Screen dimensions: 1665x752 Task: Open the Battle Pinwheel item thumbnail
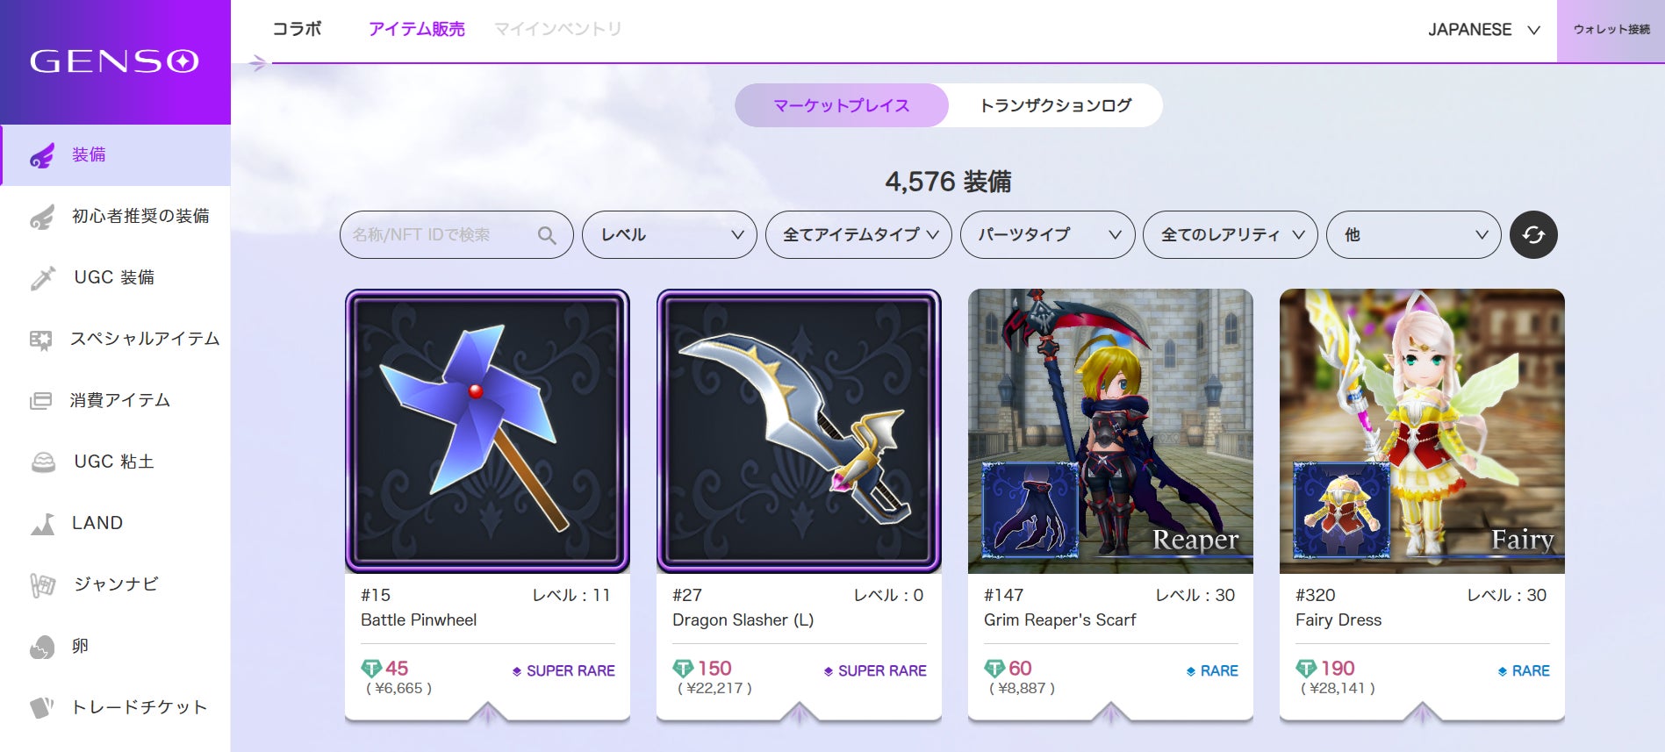(487, 431)
